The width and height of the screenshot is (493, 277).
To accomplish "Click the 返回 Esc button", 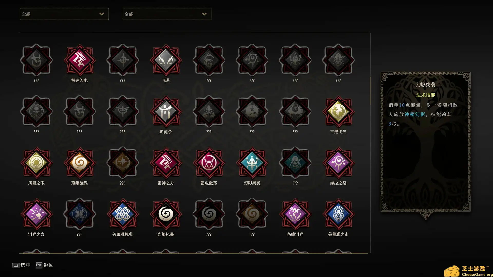I will pos(44,265).
